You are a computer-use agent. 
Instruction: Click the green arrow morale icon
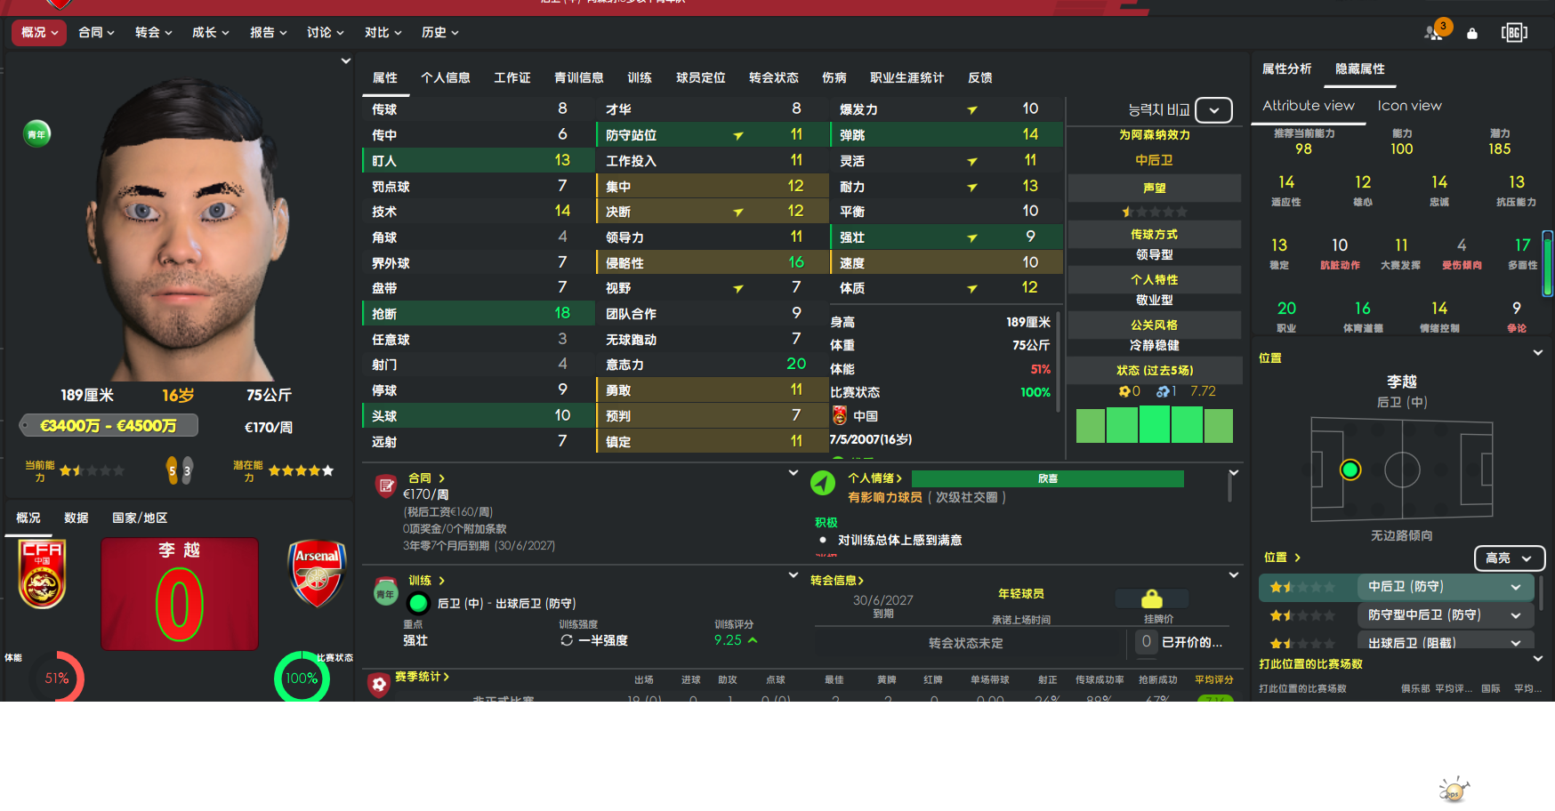point(823,483)
